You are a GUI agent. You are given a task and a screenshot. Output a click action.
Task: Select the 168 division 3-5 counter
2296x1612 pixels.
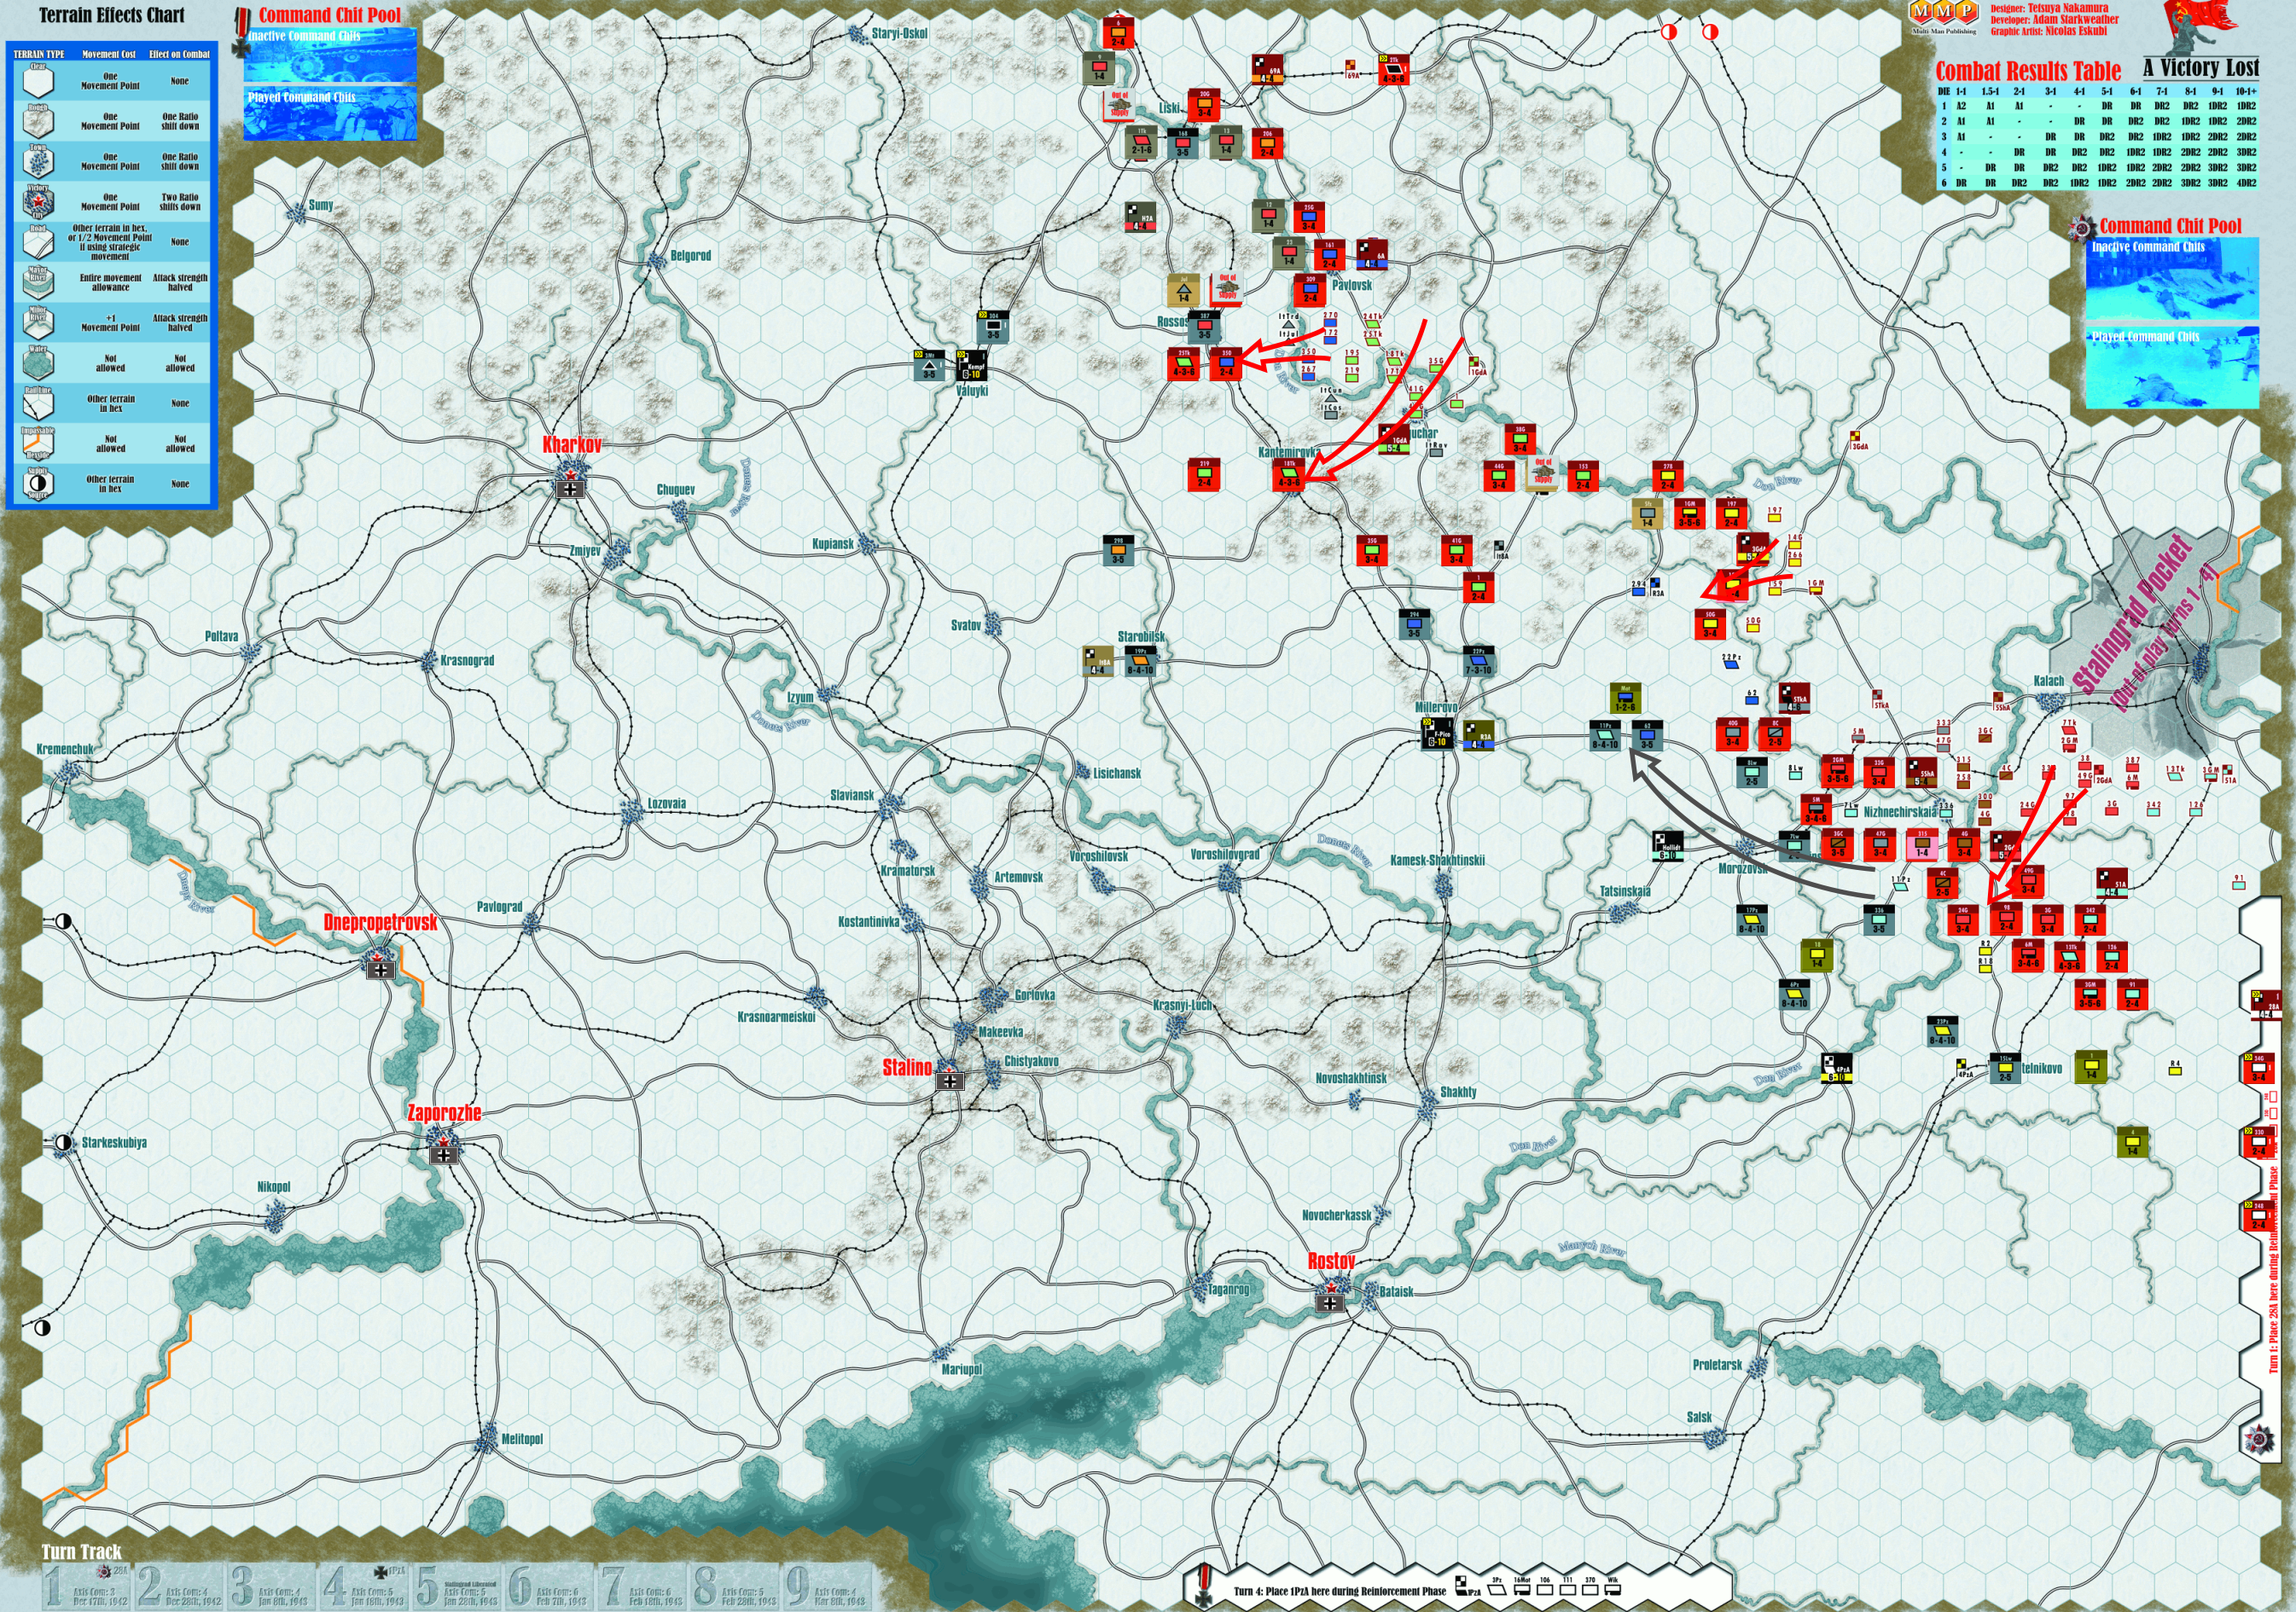(x=1183, y=143)
